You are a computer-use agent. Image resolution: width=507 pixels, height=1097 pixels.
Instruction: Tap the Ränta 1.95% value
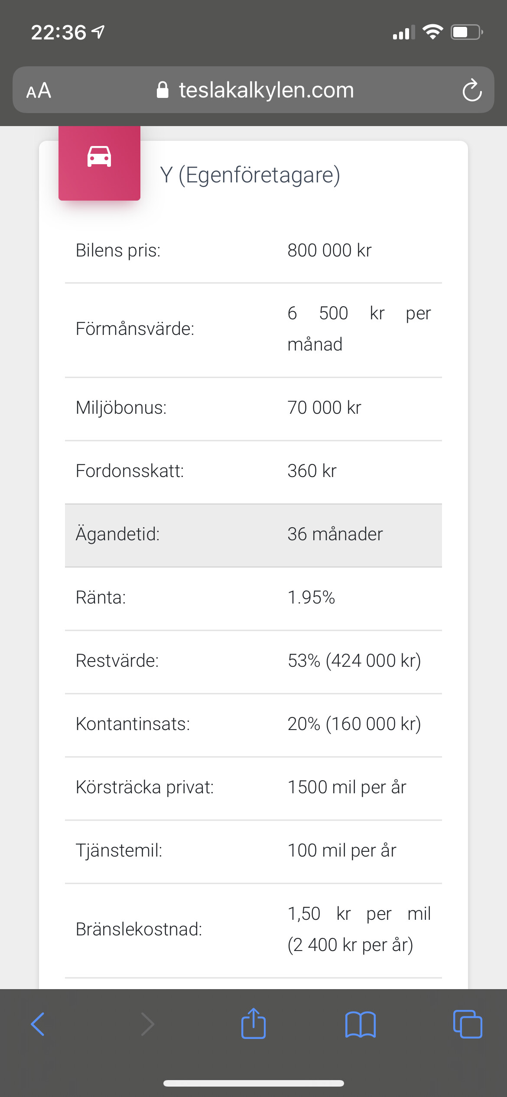coord(311,597)
